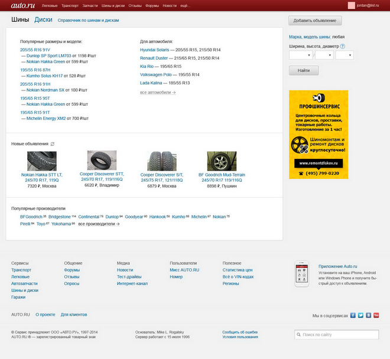The height and width of the screenshot is (359, 390).
Task: Open Мисс AUTO.RU footer link
Action: tap(184, 270)
